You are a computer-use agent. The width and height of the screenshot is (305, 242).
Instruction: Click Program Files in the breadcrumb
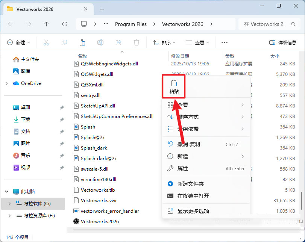(131, 24)
